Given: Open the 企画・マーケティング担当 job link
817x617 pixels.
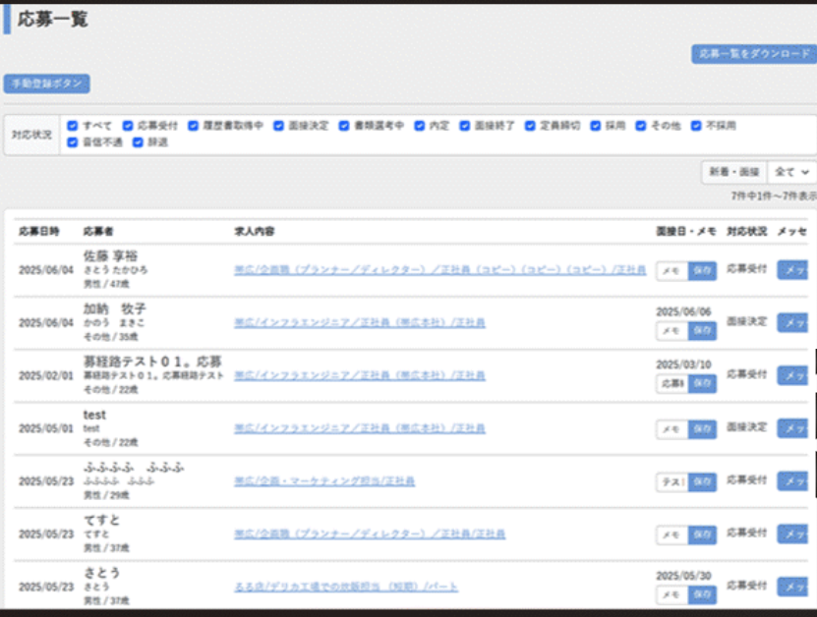Looking at the screenshot, I should tap(324, 481).
